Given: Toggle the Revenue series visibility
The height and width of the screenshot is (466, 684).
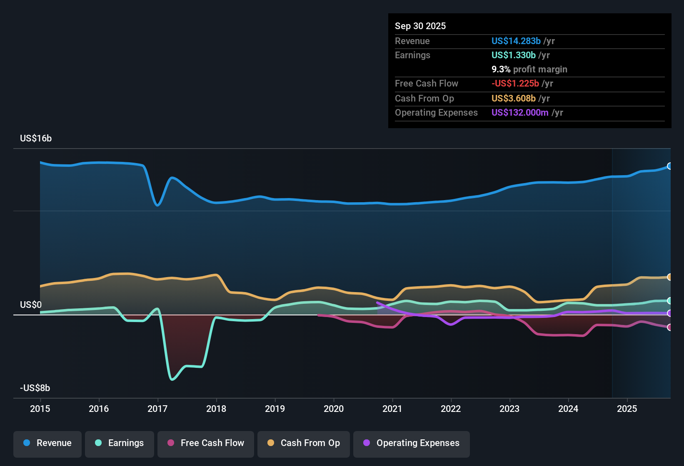Looking at the screenshot, I should (47, 443).
